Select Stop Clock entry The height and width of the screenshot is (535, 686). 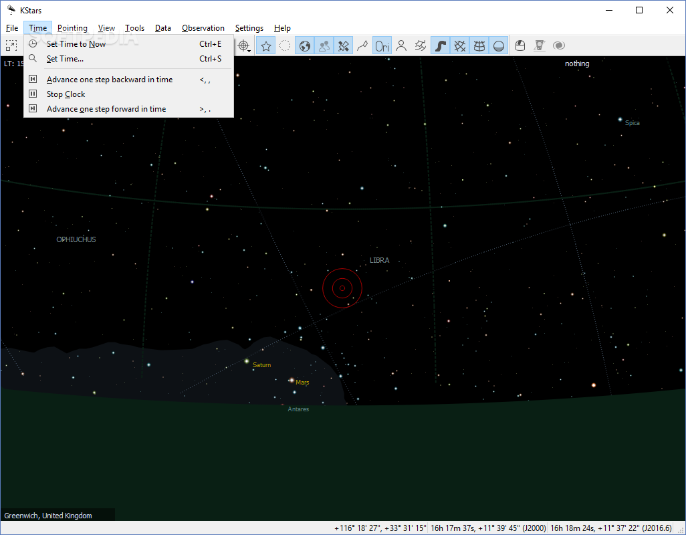(x=128, y=94)
